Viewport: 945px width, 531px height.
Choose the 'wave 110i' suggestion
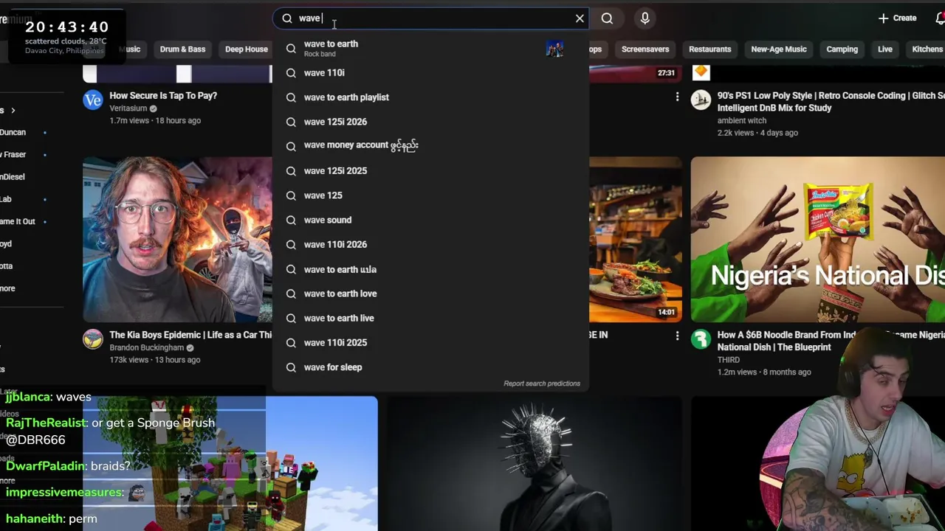tap(430, 72)
